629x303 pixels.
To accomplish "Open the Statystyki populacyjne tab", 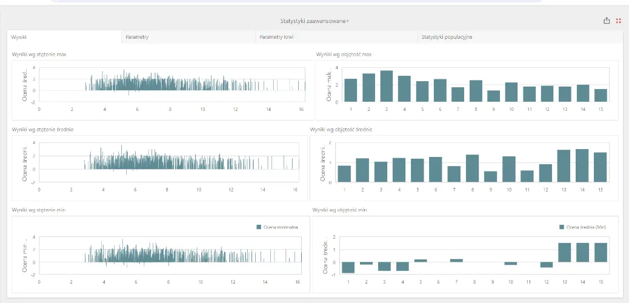I will point(520,37).
